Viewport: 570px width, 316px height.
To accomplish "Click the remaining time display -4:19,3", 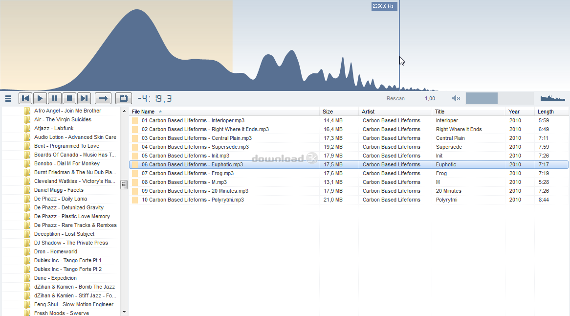I will click(155, 98).
